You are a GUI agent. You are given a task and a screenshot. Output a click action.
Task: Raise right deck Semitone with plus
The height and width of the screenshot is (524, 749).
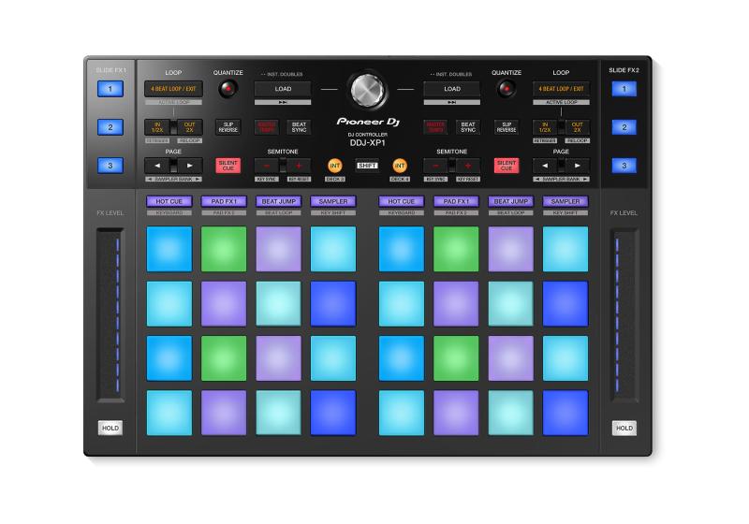click(x=468, y=166)
